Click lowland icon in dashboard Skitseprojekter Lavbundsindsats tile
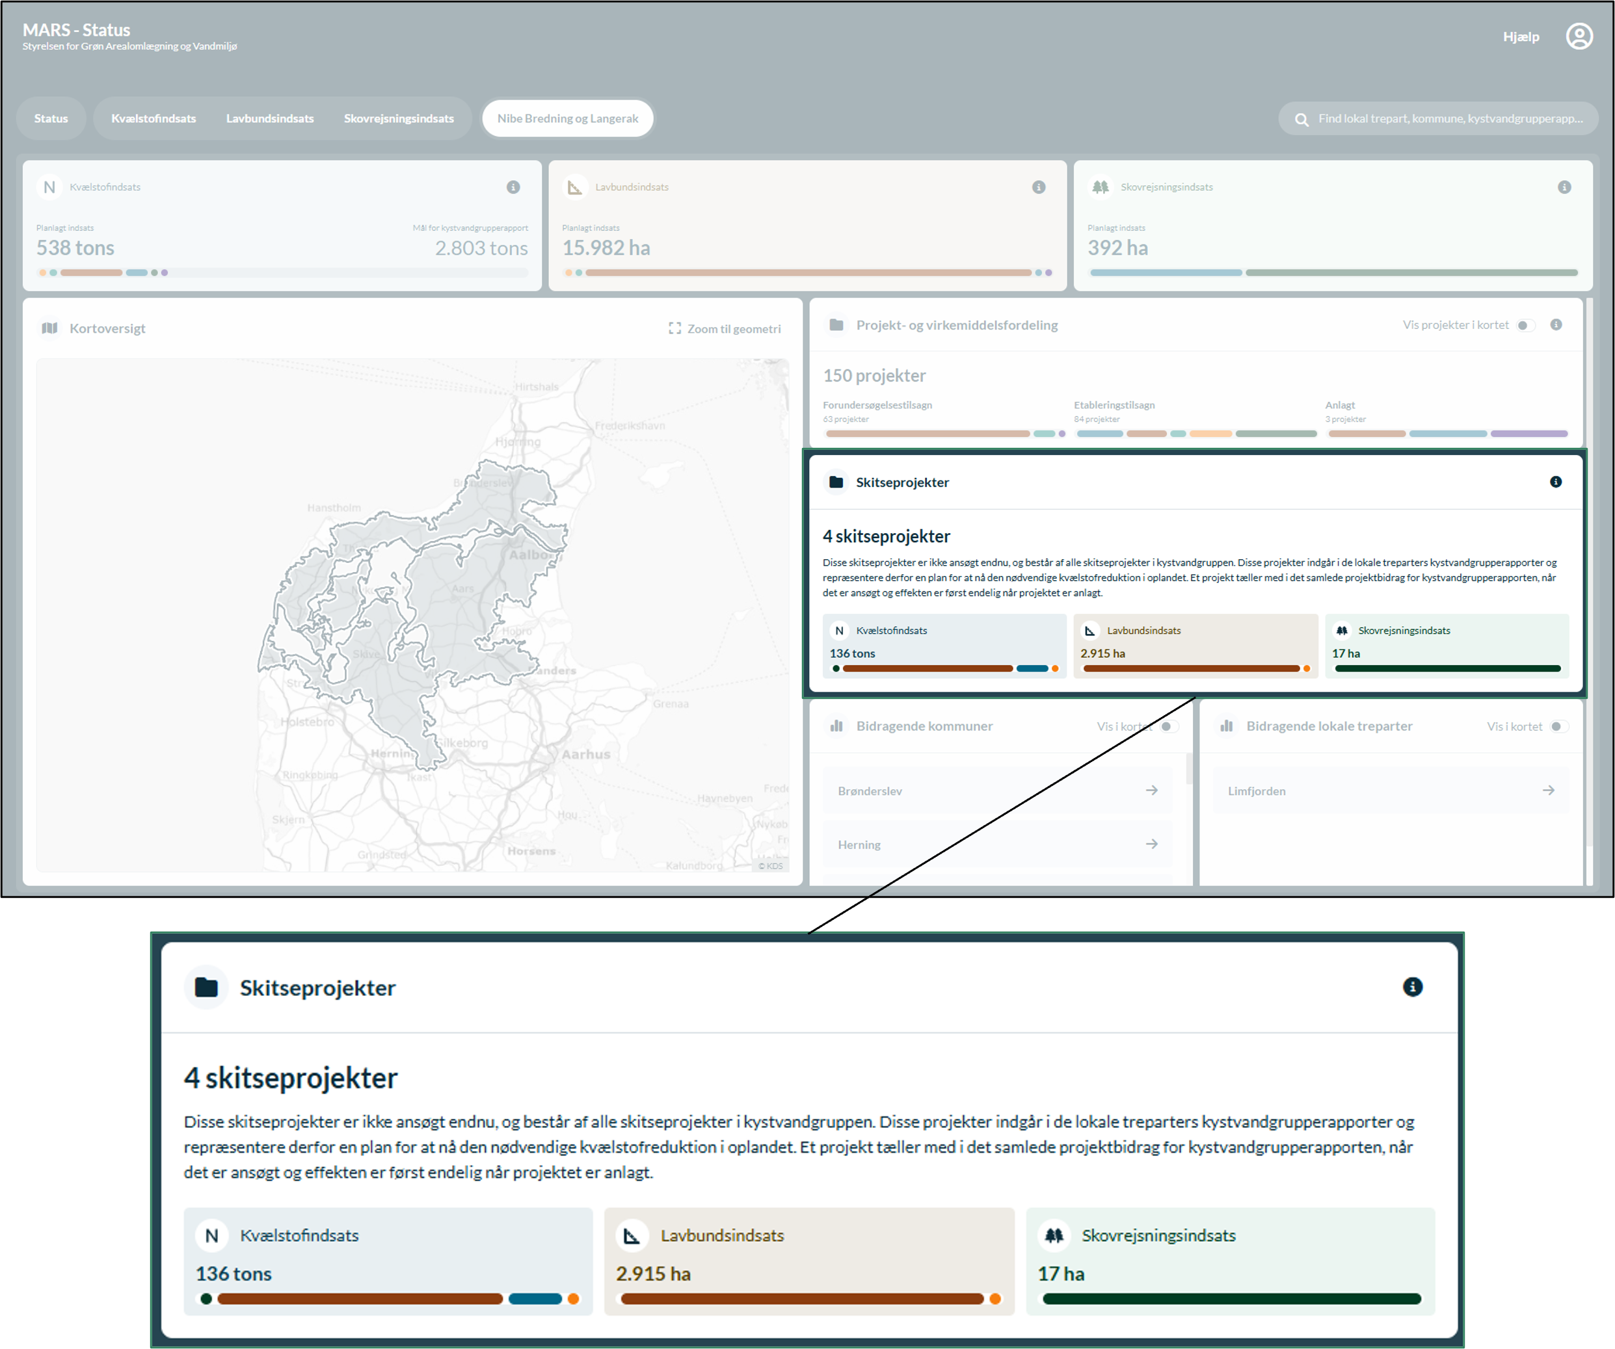The width and height of the screenshot is (1615, 1349). tap(1089, 631)
